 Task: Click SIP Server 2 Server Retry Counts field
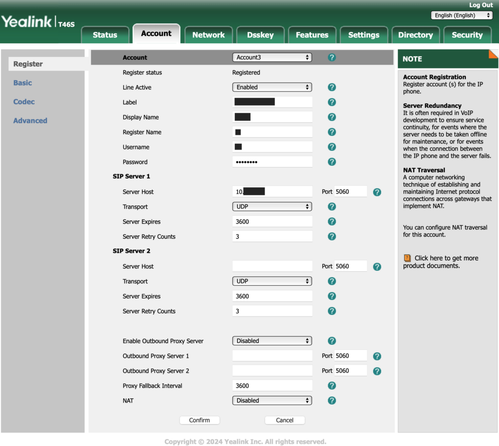272,311
